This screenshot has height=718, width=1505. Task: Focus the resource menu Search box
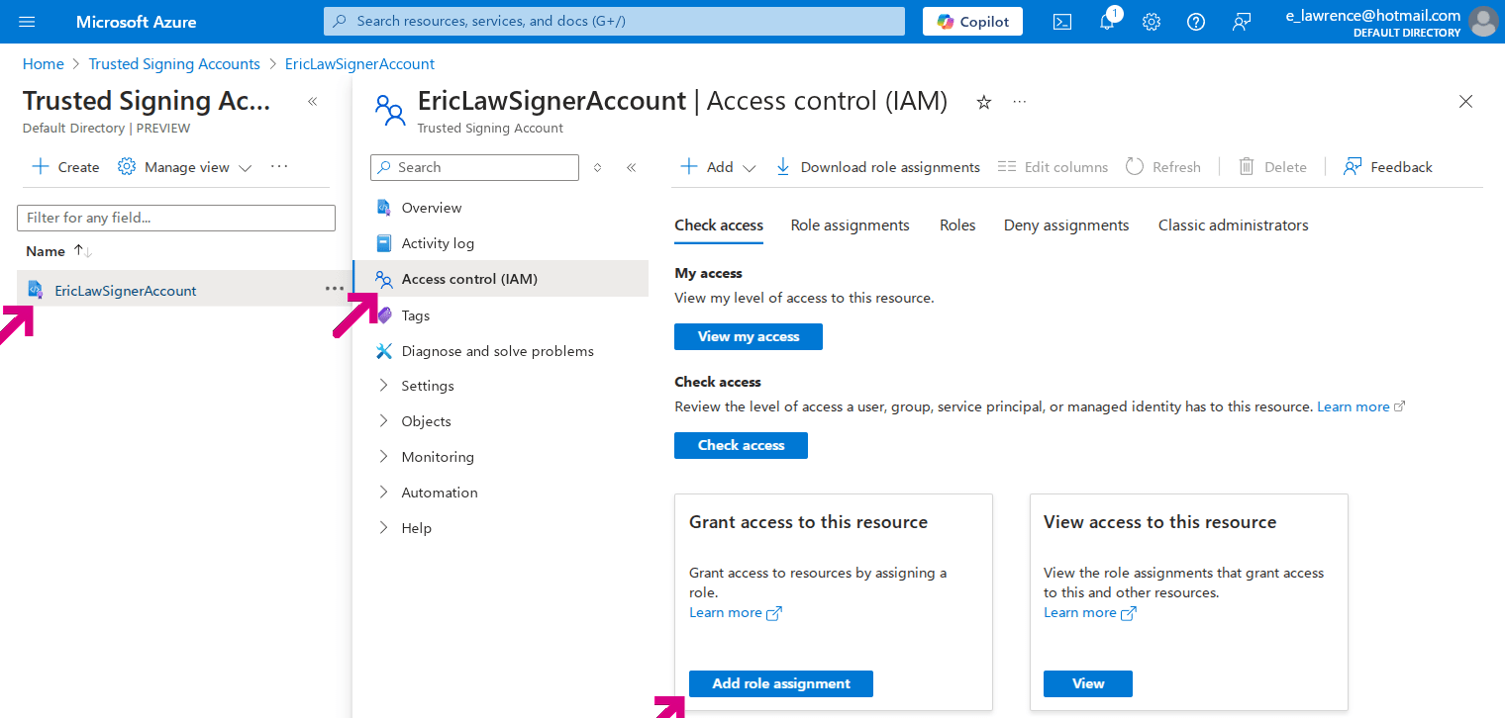coord(474,167)
